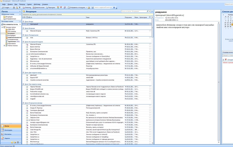This screenshot has height=147, width=233.
Task: Collapse Личные папки tree node
Action: (2, 27)
